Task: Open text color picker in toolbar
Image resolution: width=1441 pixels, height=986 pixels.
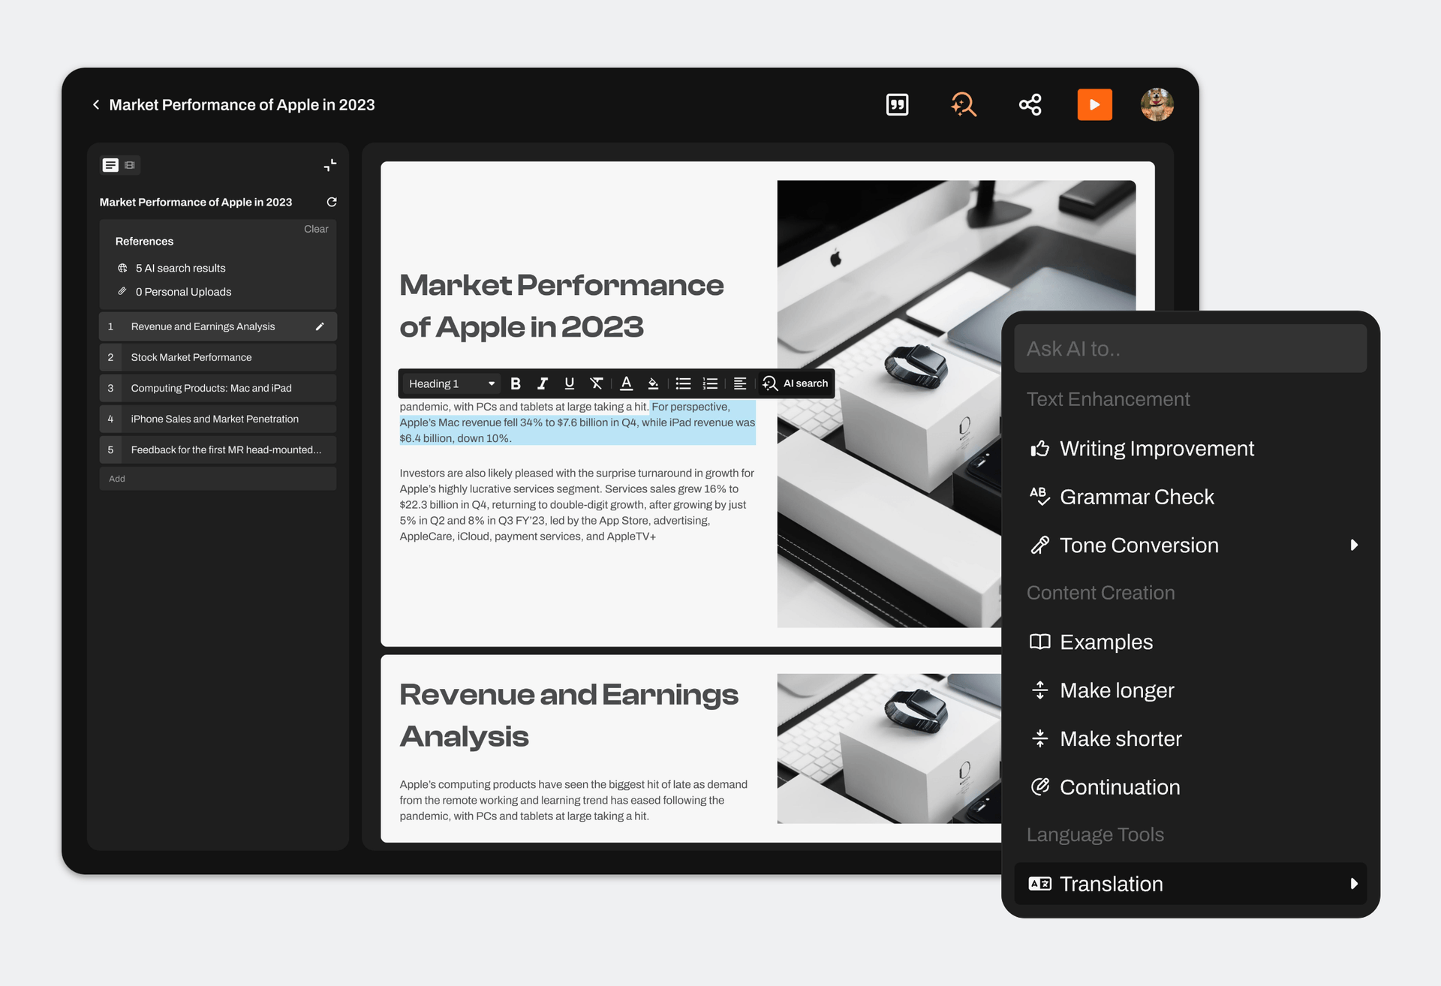Action: pos(626,383)
